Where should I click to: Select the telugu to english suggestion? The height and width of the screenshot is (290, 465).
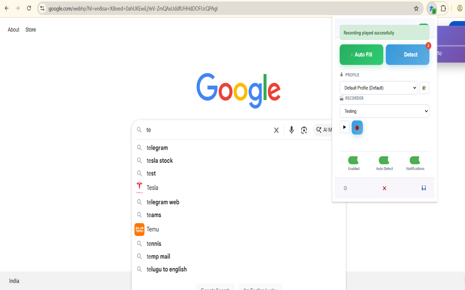pyautogui.click(x=167, y=269)
